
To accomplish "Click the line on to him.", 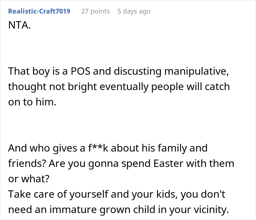I will click(x=32, y=102).
